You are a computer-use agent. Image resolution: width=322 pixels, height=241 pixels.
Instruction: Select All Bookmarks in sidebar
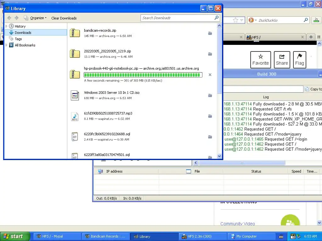25,45
